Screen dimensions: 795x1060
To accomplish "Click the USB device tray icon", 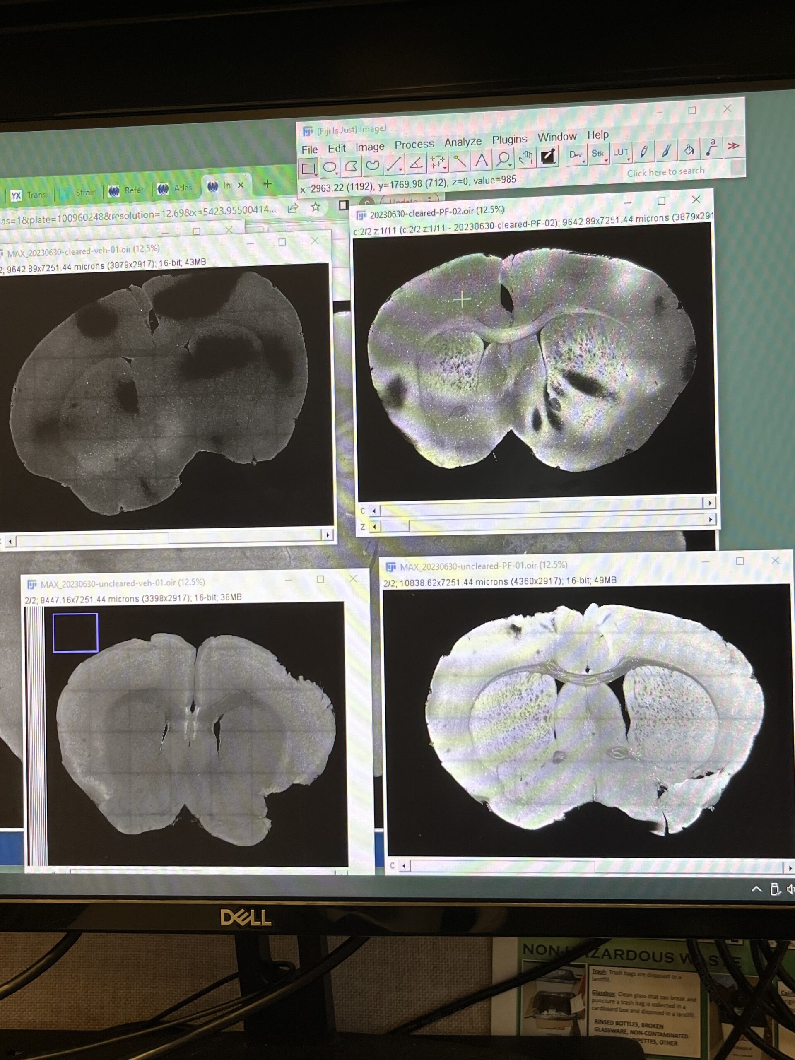I will click(x=775, y=889).
